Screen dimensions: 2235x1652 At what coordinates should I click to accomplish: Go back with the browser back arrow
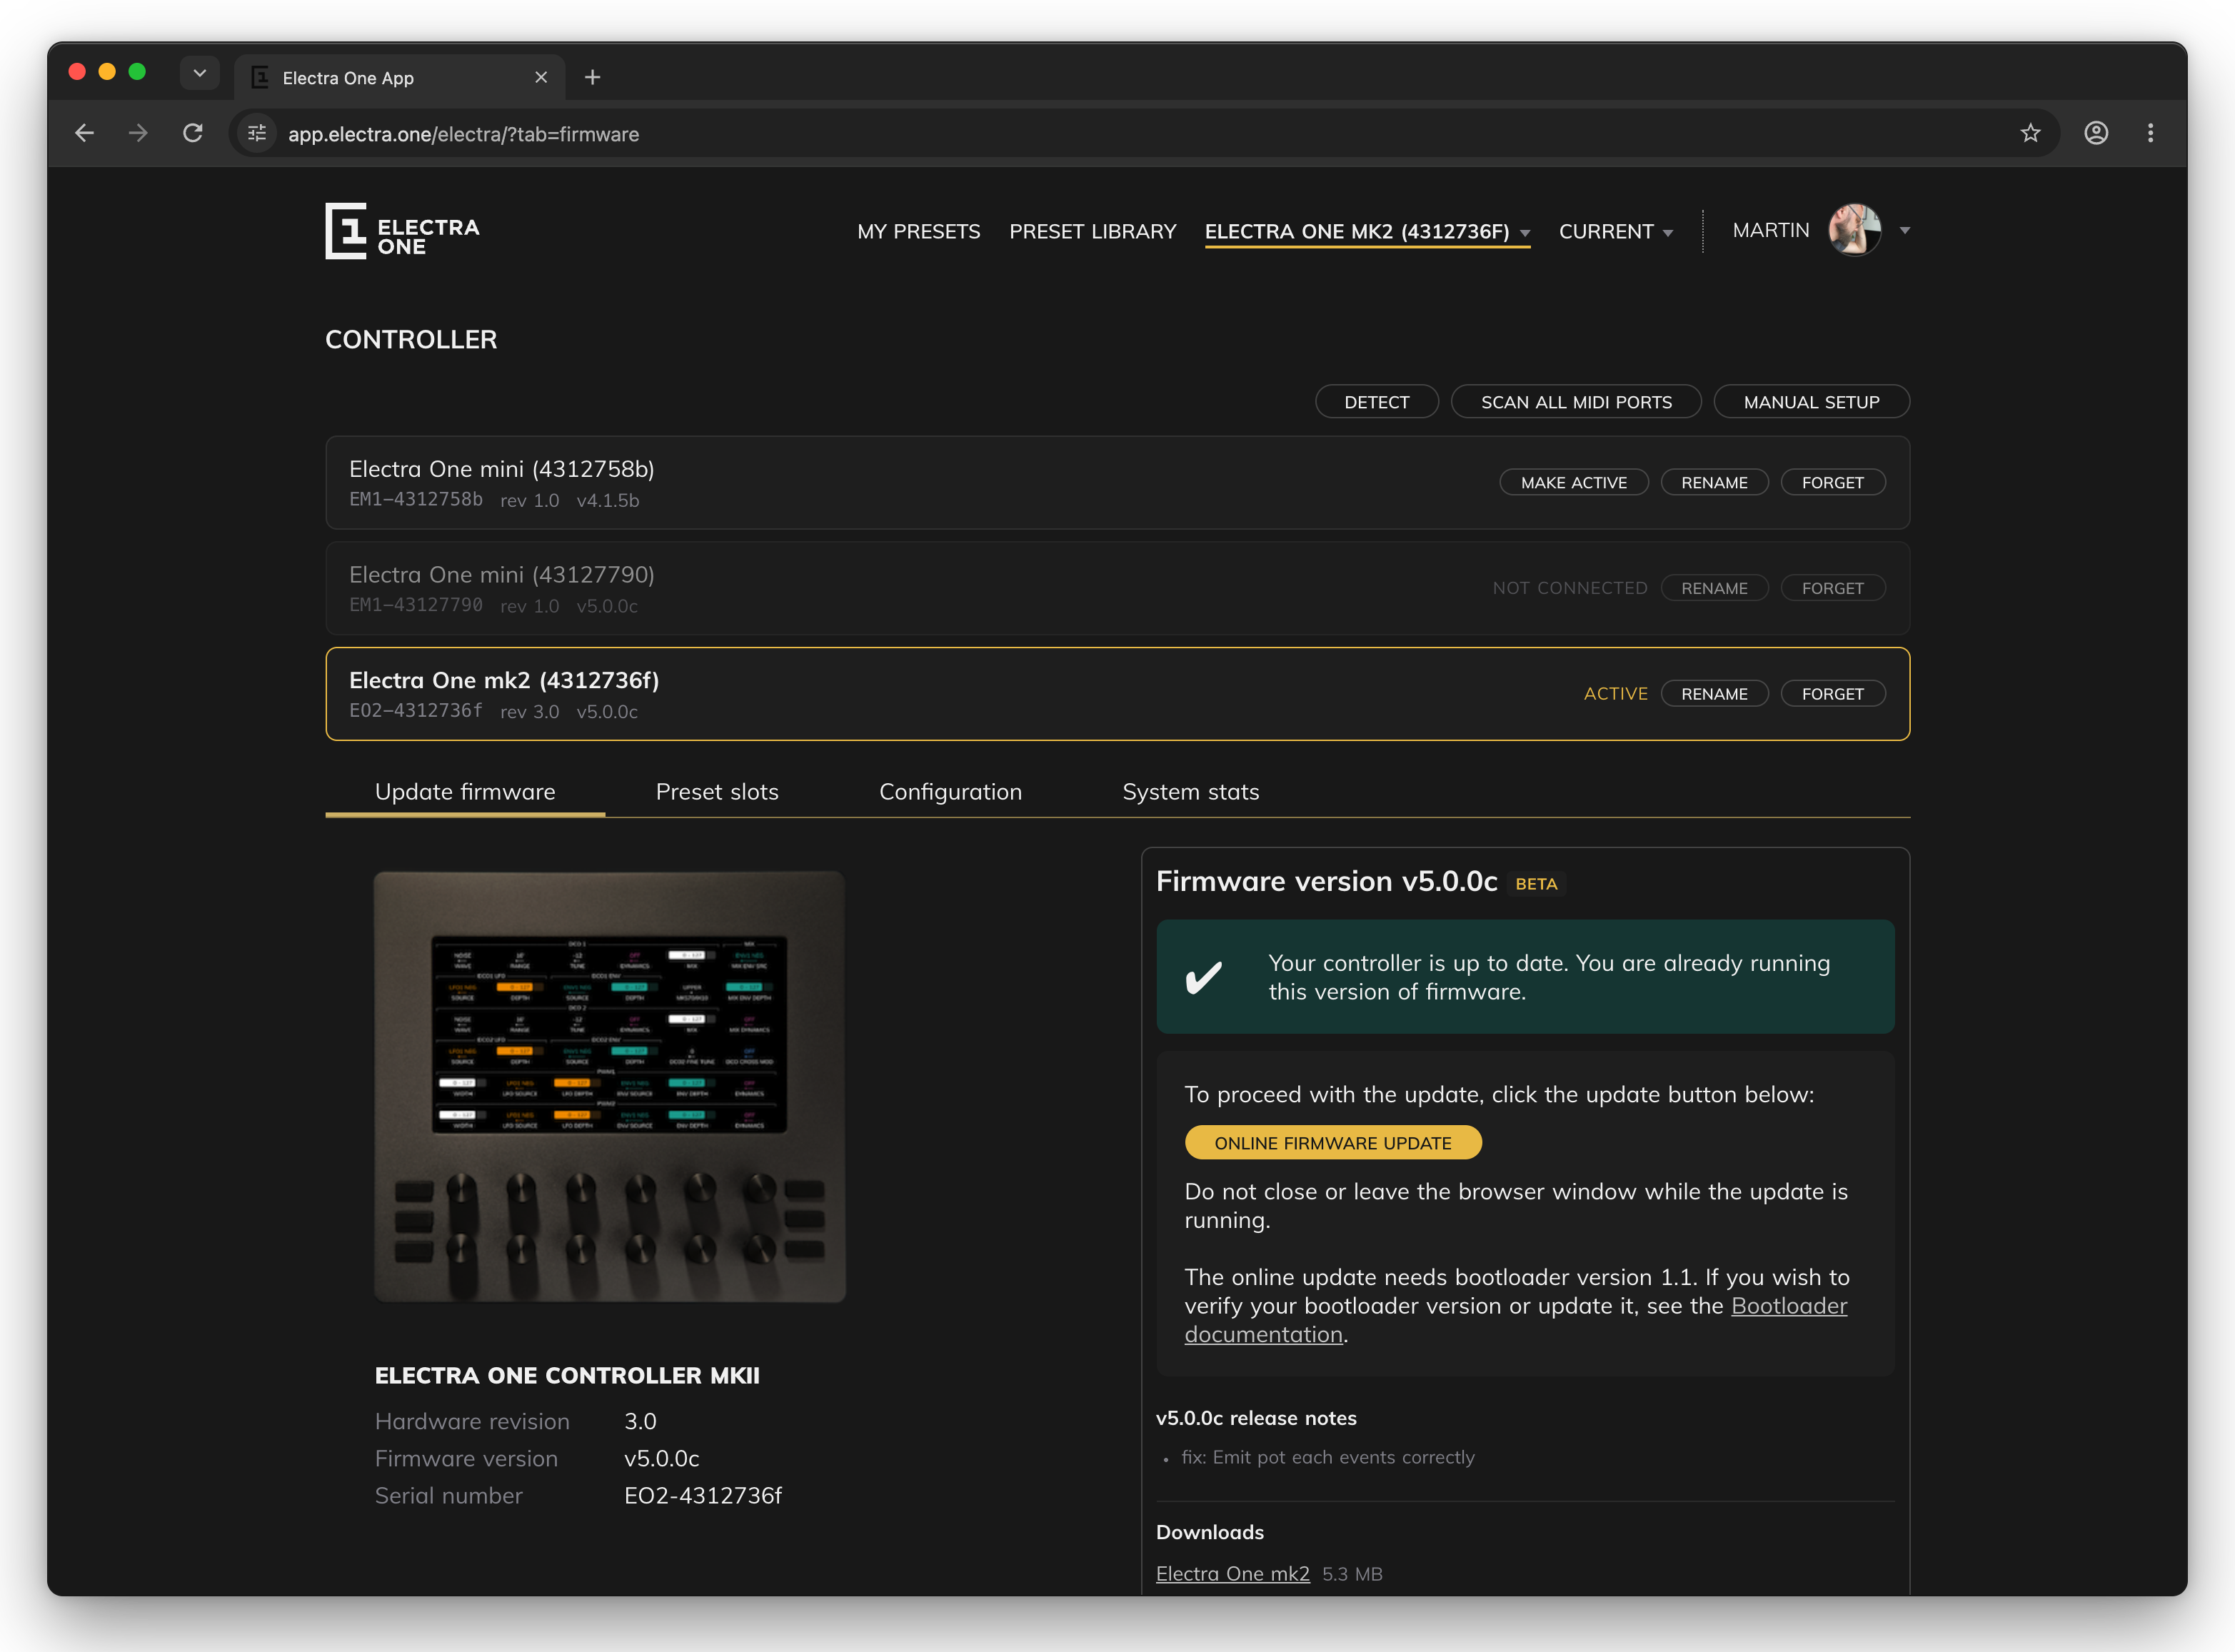[85, 133]
